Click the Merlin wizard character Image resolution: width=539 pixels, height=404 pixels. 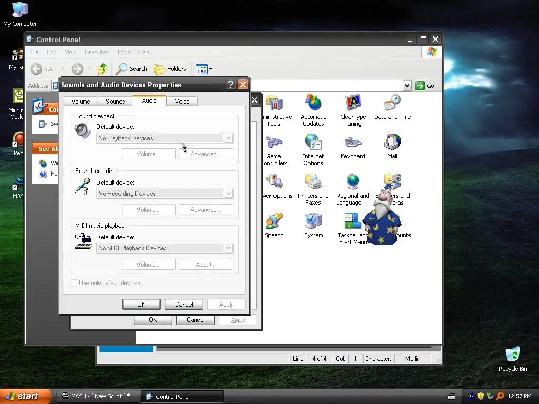tap(383, 215)
